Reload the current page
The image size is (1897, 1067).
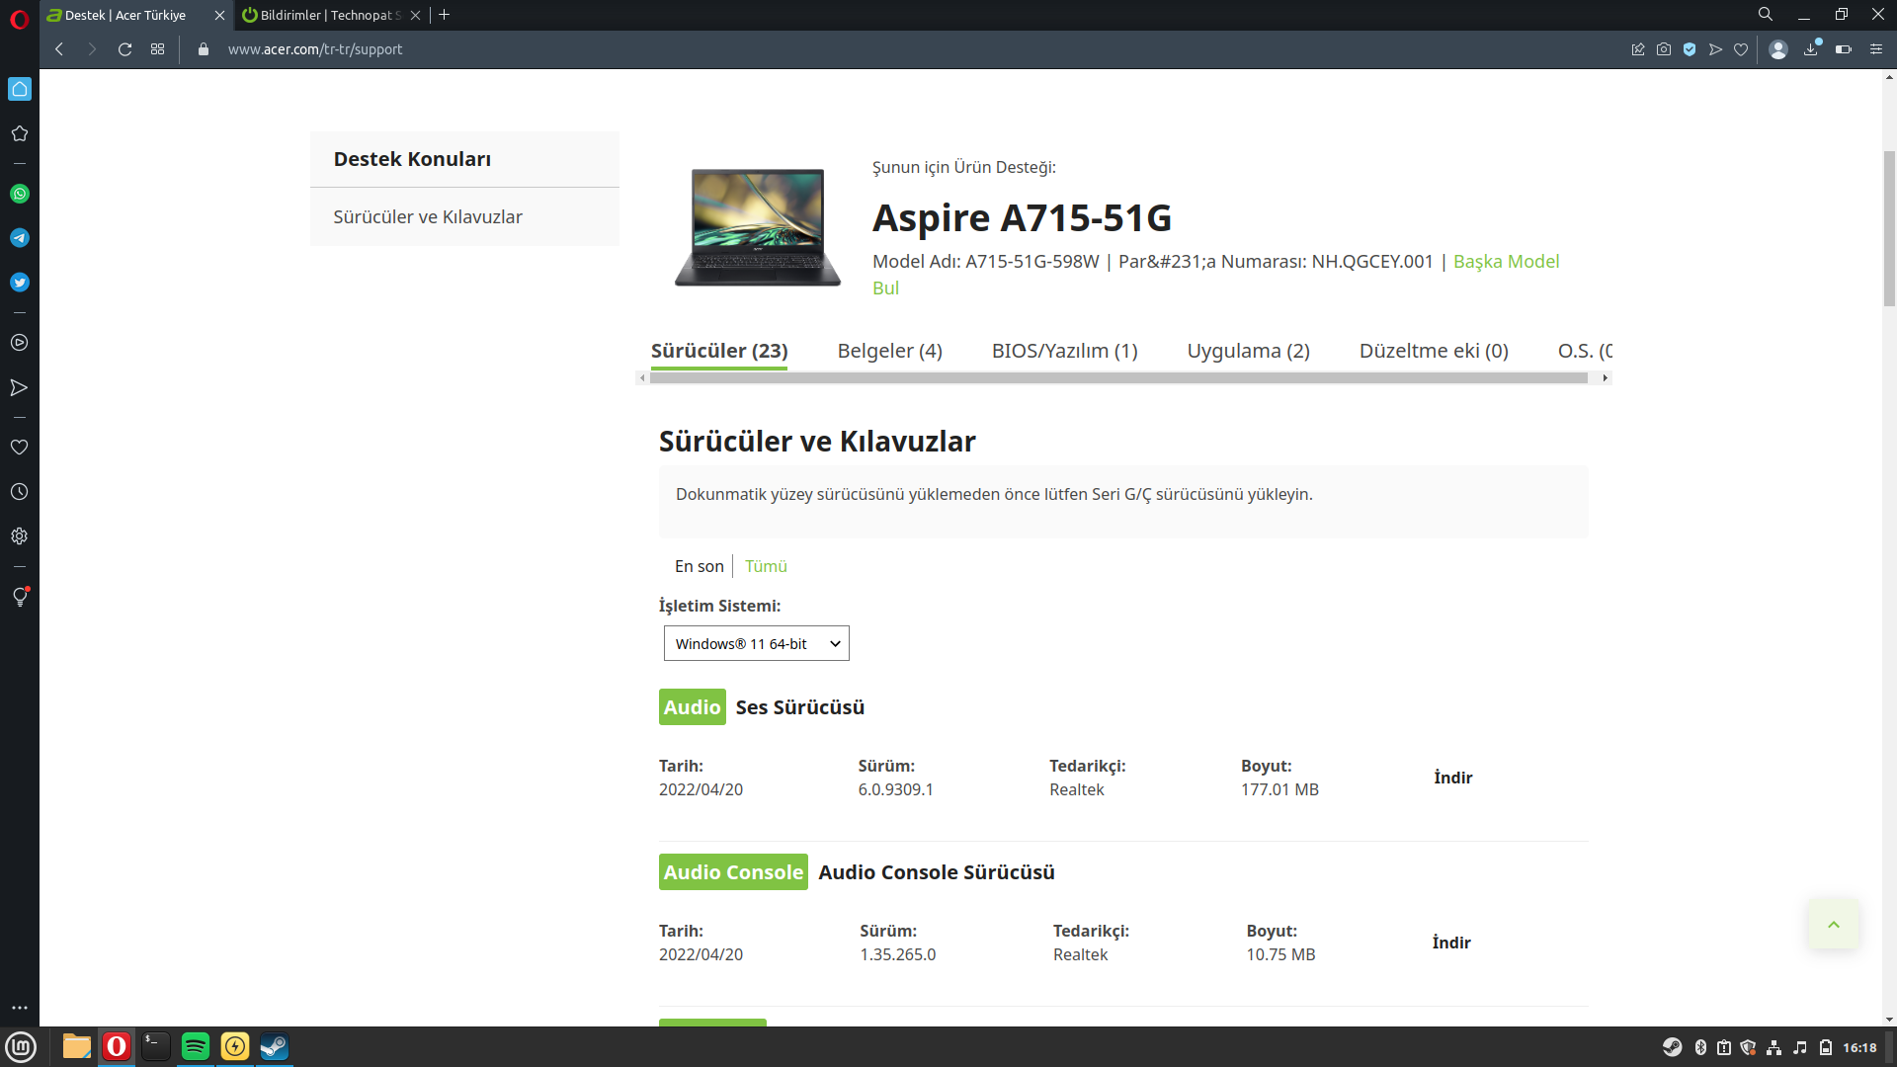coord(124,49)
